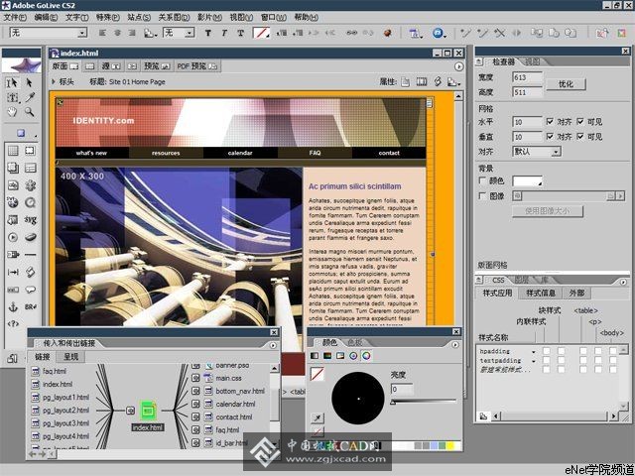Switch to the 源 source tab
This screenshot has width=635, height=476.
tap(110, 66)
